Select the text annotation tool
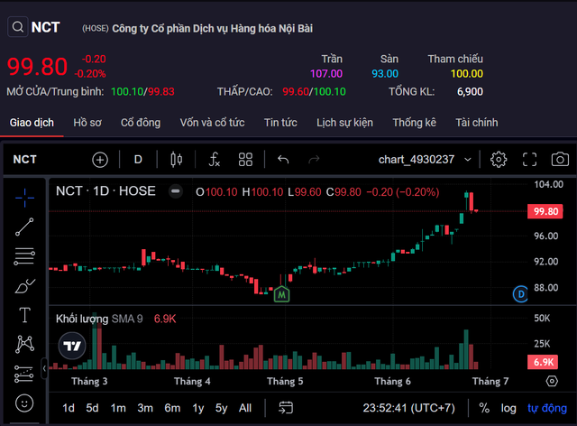This screenshot has width=577, height=426. tap(24, 315)
